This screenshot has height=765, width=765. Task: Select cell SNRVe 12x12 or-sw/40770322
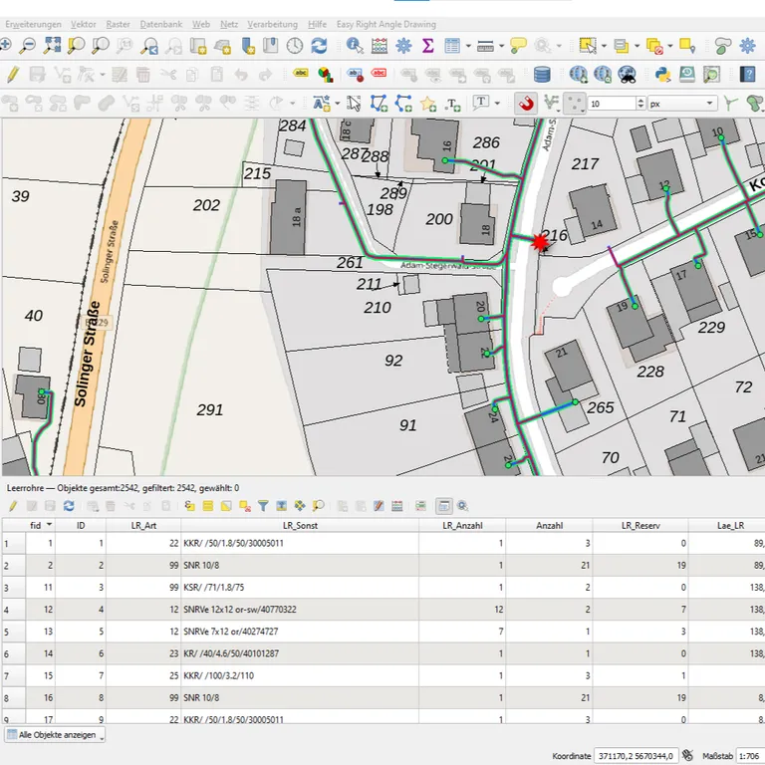coord(300,610)
